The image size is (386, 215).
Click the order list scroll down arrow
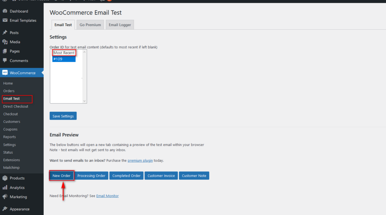(x=84, y=101)
